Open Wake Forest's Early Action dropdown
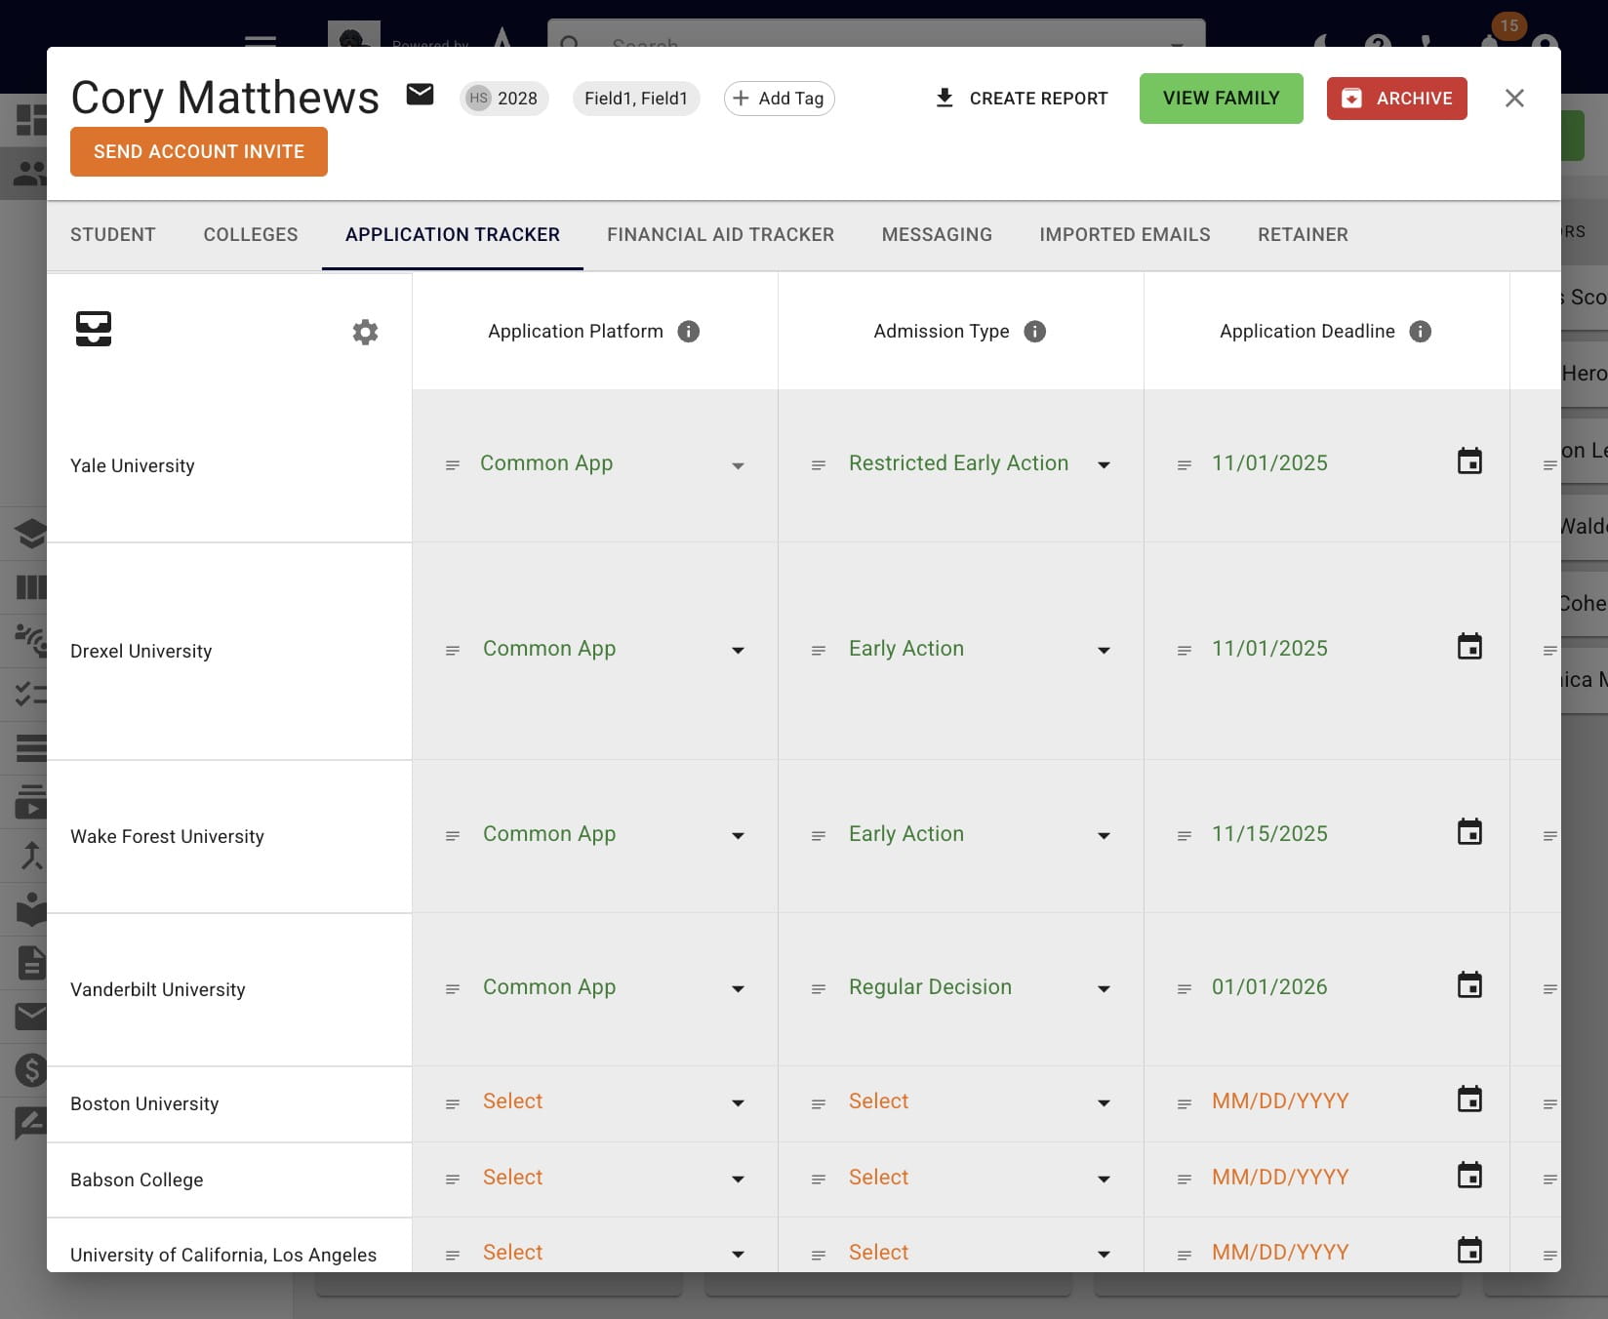 click(x=979, y=835)
